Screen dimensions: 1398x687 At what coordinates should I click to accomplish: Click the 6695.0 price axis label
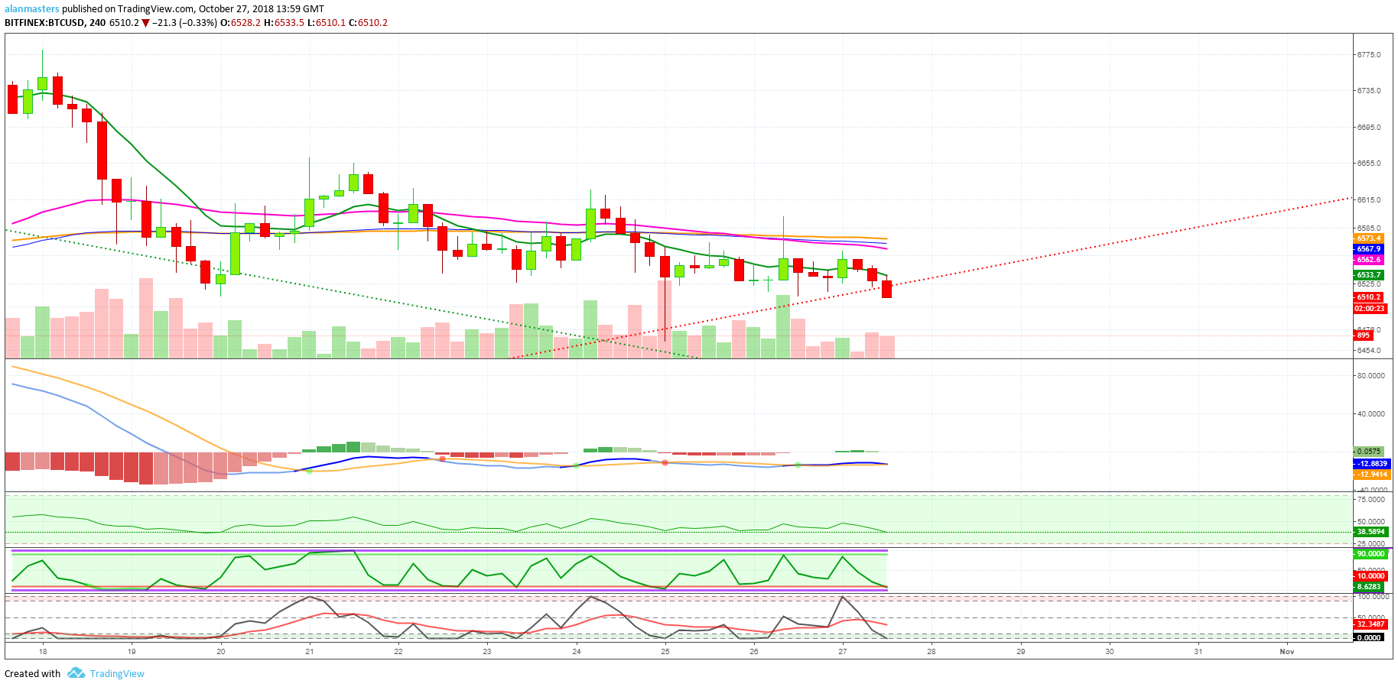(1369, 127)
